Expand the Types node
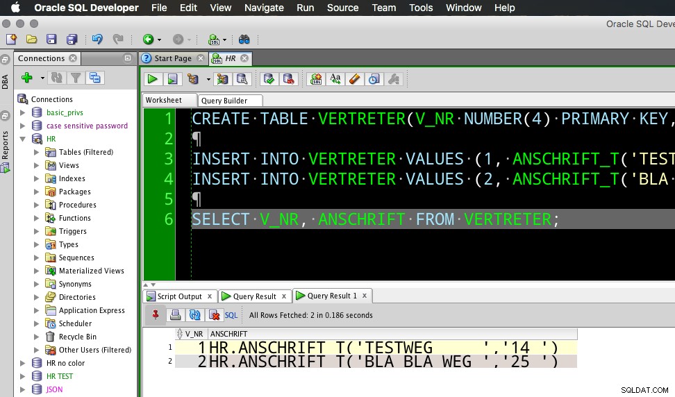This screenshot has height=397, width=675. pyautogui.click(x=37, y=245)
